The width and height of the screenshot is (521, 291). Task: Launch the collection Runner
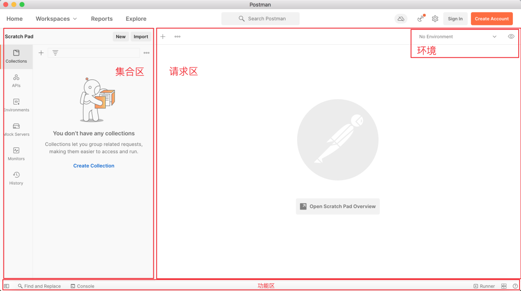(x=484, y=286)
